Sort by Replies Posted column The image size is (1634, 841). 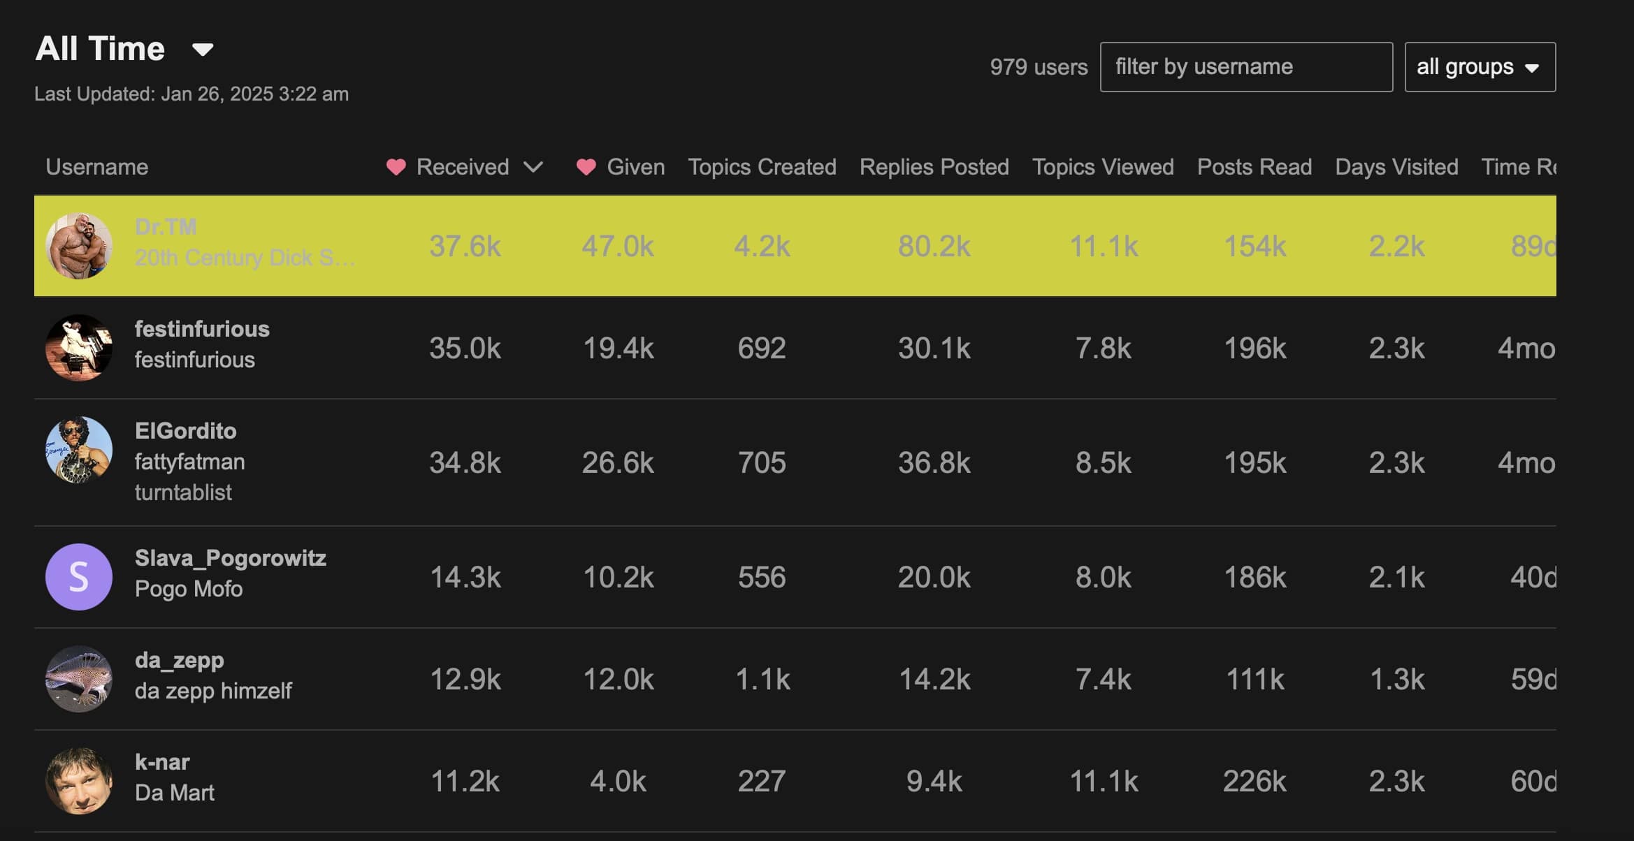coord(934,167)
